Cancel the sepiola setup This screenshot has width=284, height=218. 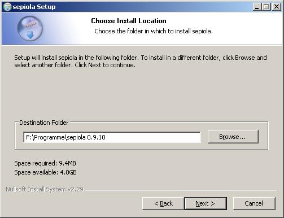254,203
